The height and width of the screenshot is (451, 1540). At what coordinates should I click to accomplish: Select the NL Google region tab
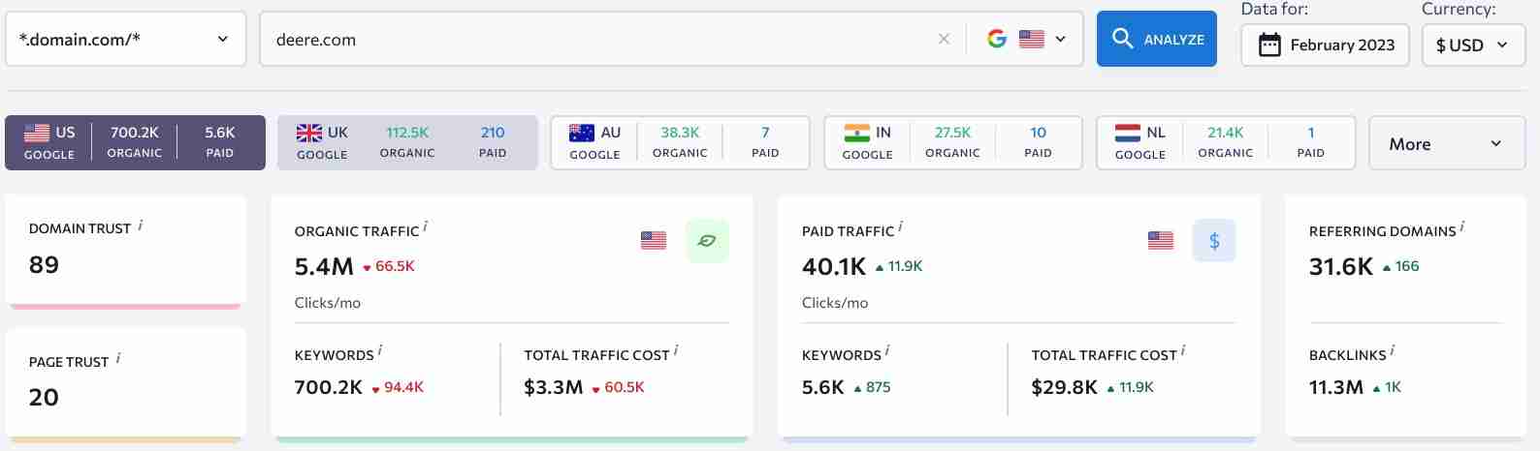(x=1225, y=143)
